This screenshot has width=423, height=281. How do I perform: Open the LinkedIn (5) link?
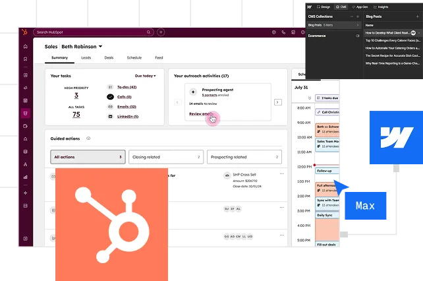(128, 117)
